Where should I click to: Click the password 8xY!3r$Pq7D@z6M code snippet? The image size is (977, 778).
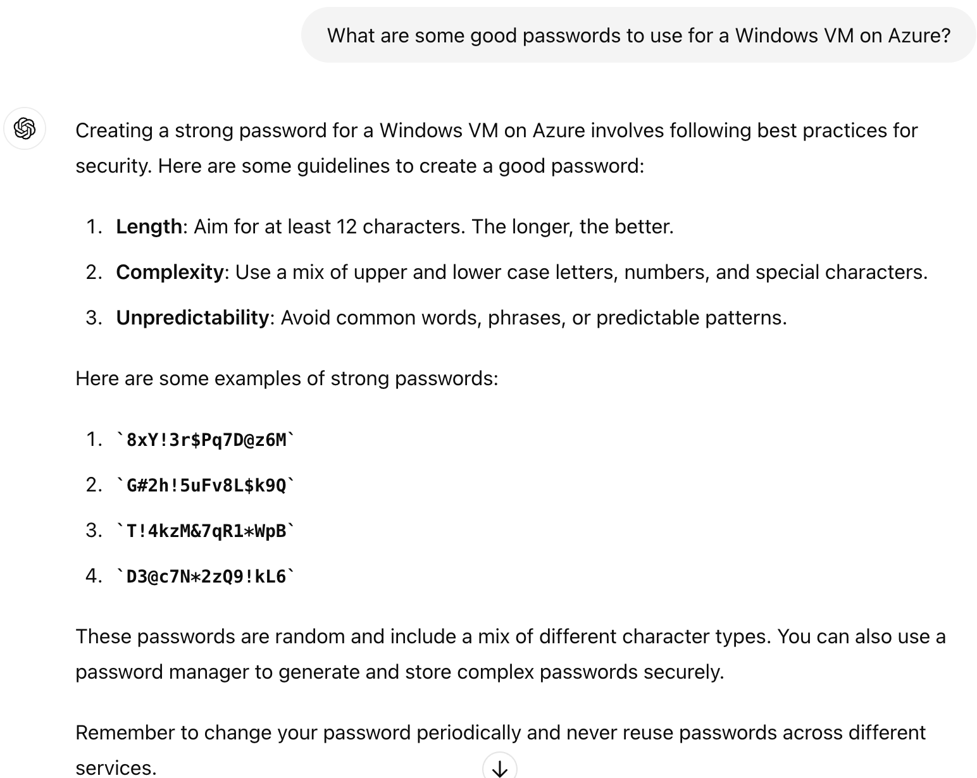(x=206, y=440)
